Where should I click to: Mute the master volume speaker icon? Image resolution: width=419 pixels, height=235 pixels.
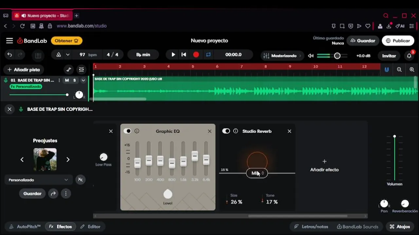[311, 56]
